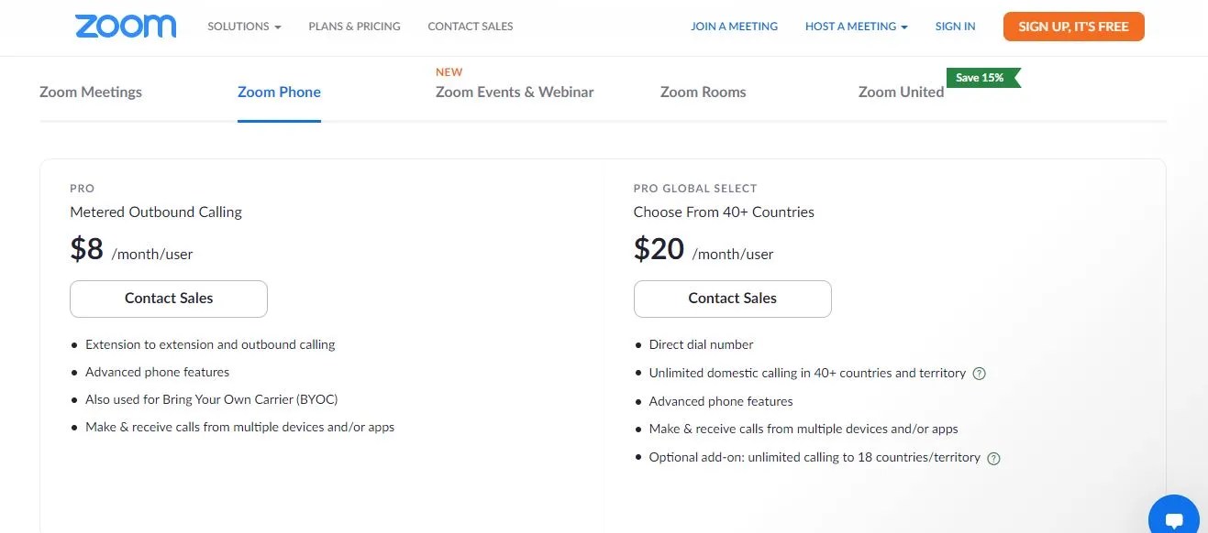This screenshot has width=1208, height=533.
Task: Click the SIGN UP, IT'S FREE button
Action: pos(1073,27)
